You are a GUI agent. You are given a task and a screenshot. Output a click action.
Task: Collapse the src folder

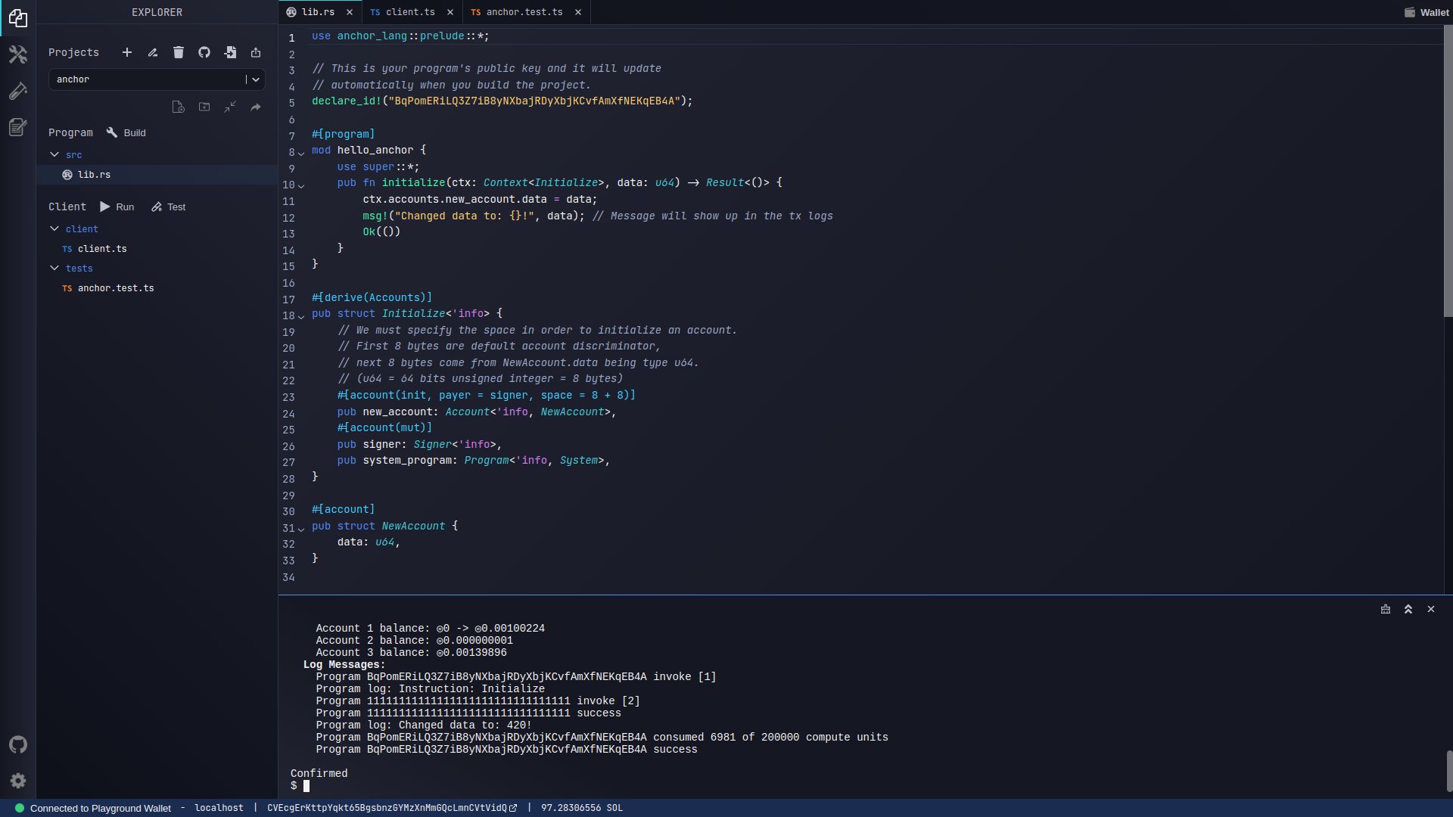pyautogui.click(x=54, y=154)
